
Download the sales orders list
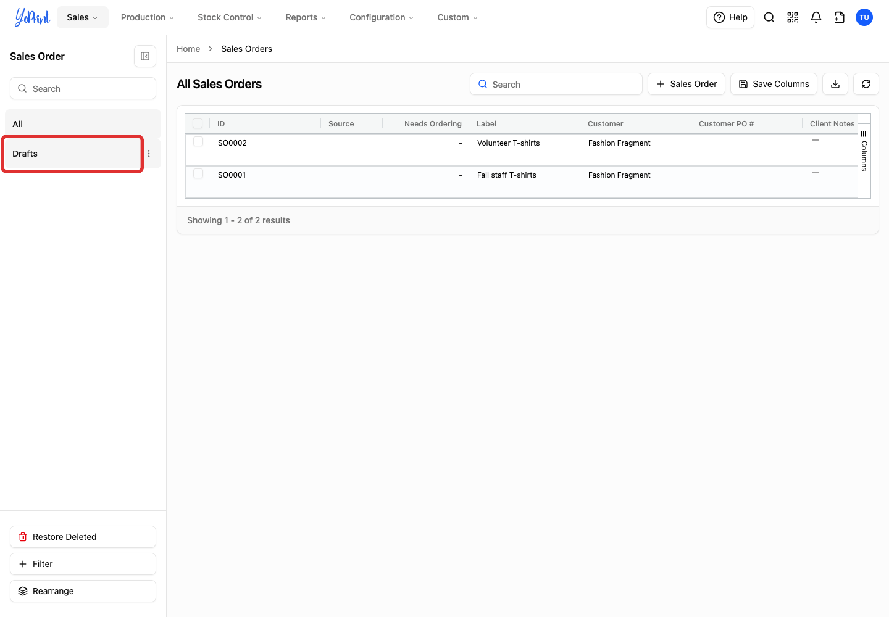[835, 84]
